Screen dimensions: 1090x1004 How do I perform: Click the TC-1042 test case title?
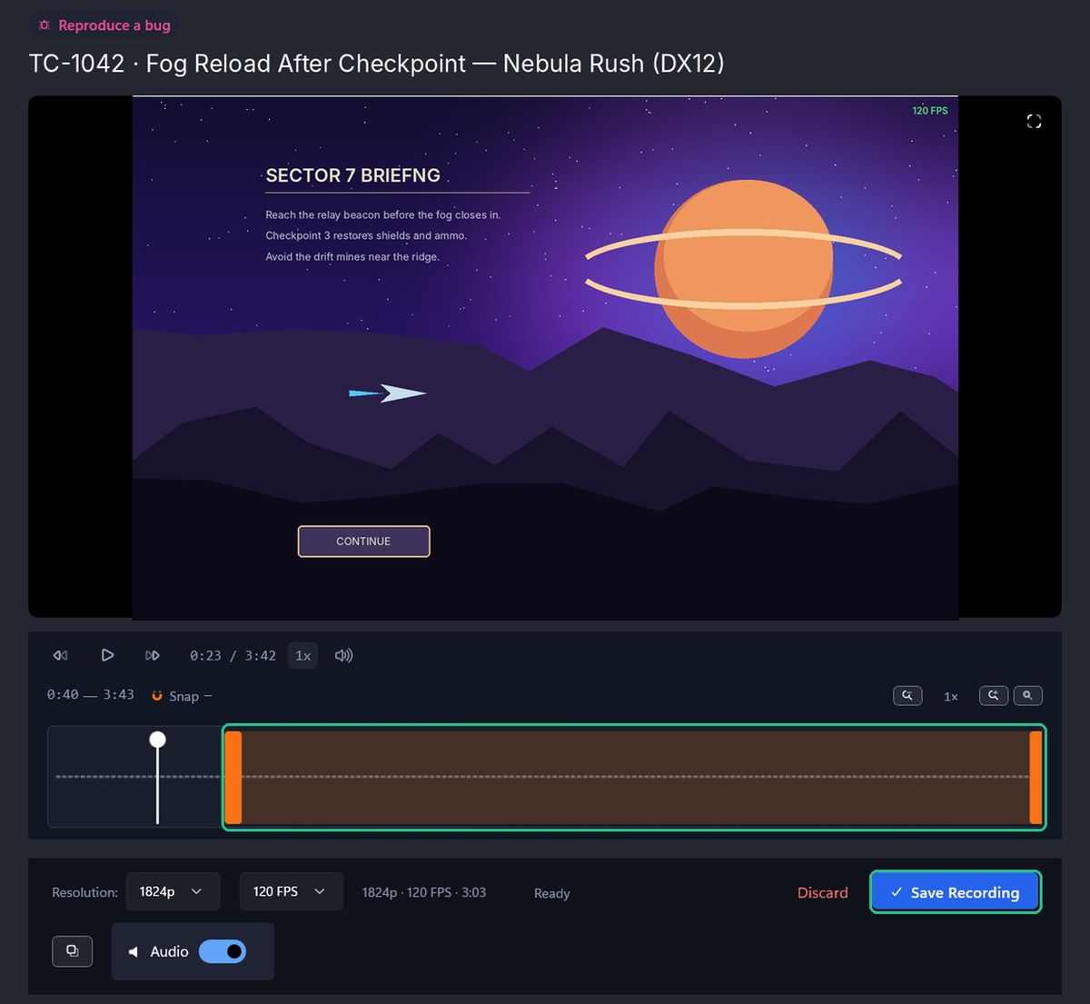coord(377,64)
